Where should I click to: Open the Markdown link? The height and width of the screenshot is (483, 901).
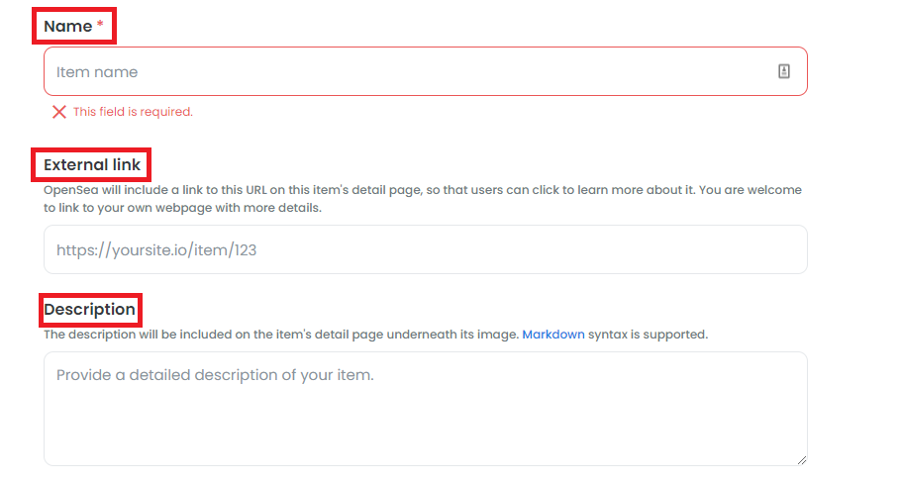point(553,335)
